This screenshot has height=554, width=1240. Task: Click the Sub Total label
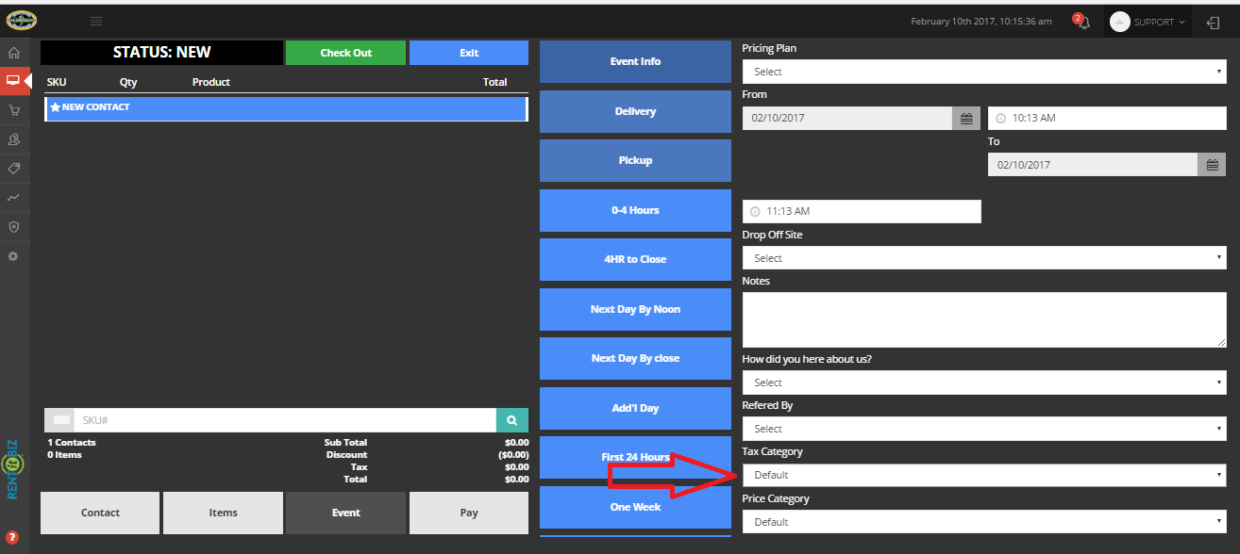tap(345, 442)
